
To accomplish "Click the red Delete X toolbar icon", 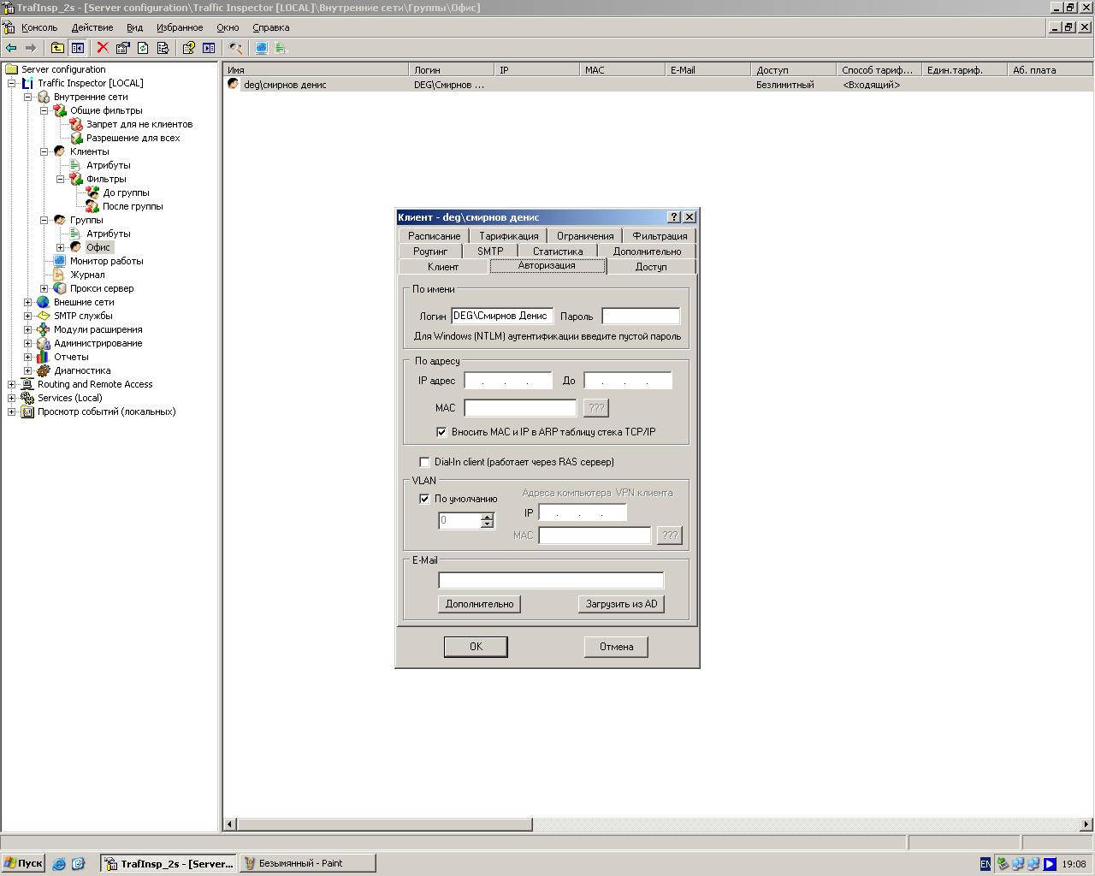I will tap(103, 48).
